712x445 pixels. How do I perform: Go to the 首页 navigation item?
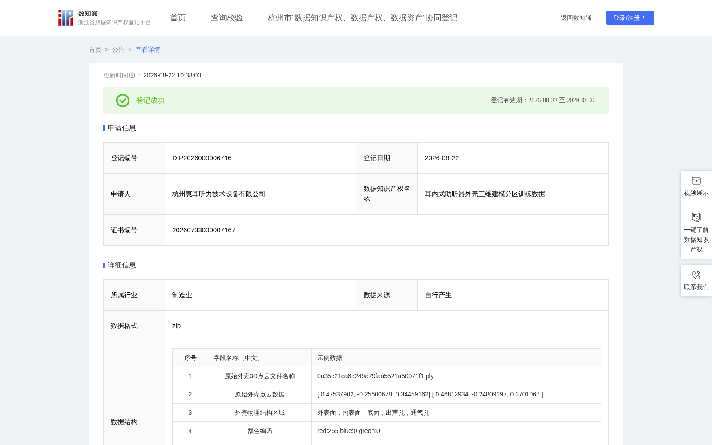click(x=178, y=18)
